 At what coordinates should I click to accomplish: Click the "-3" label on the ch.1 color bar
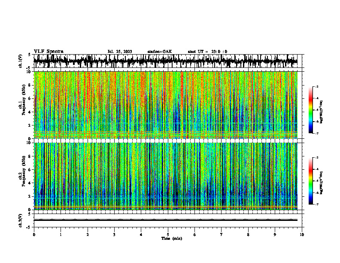(x=317, y=86)
